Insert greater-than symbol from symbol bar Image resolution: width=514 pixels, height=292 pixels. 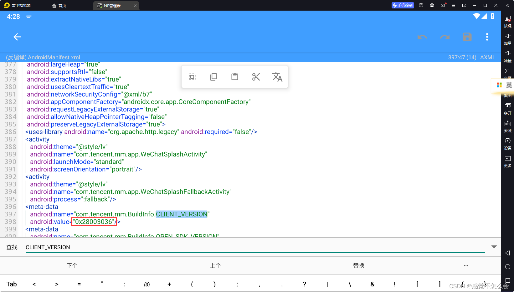tap(57, 284)
